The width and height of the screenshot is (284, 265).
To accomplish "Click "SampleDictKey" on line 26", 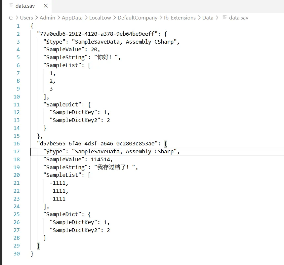I will [x=73, y=222].
